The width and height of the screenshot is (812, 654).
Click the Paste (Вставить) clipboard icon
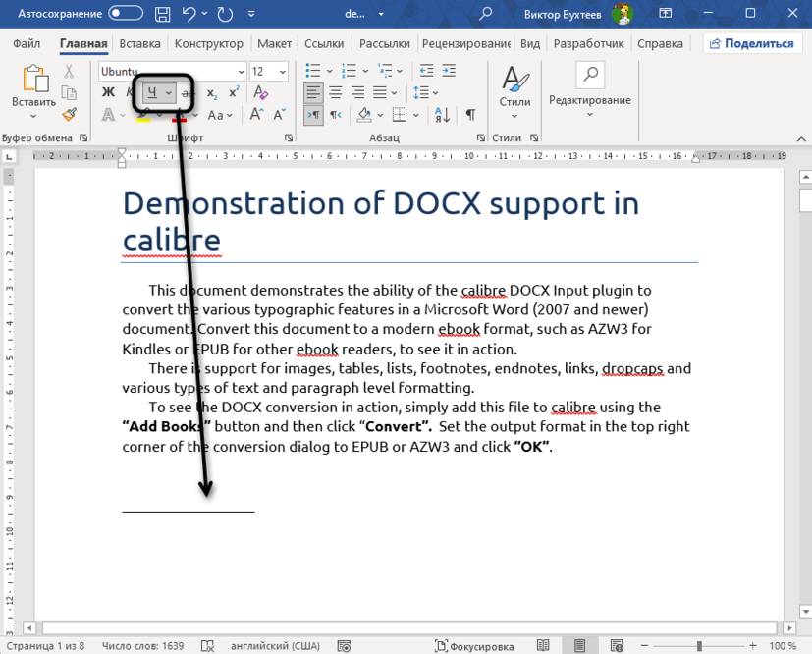(x=34, y=81)
